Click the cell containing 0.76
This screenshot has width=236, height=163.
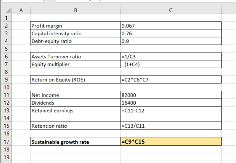point(171,33)
